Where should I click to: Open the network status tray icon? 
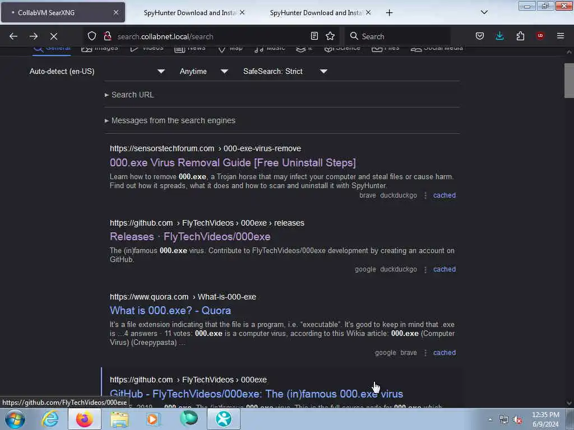click(504, 420)
